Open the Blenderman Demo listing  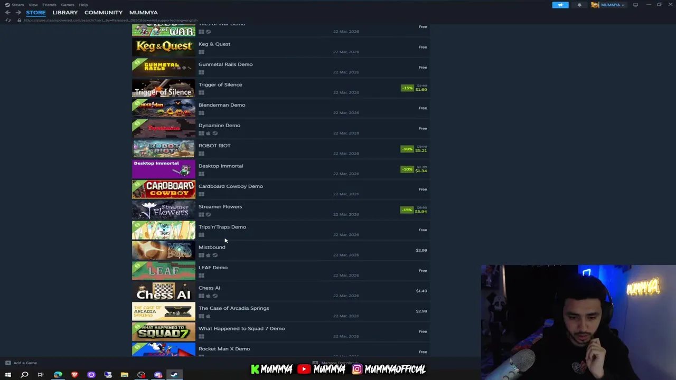[x=280, y=108]
